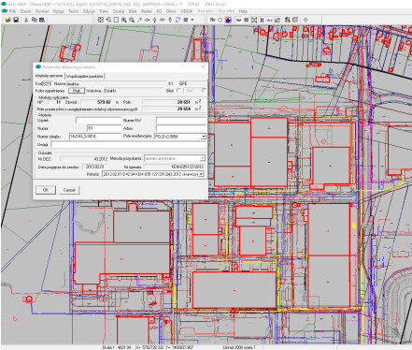This screenshot has height=350, width=412.
Task: Choose the empty rectangle zoom-window tool
Action: (116, 20)
